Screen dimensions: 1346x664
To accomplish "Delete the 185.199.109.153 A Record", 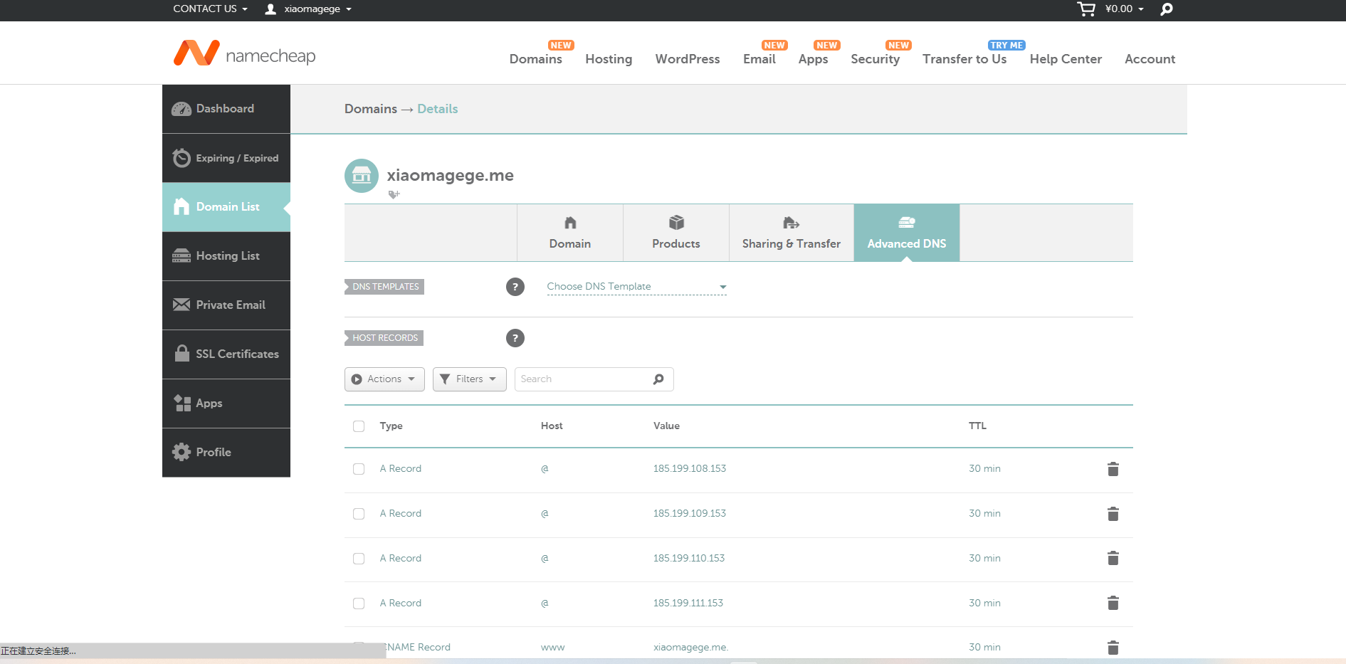I will pyautogui.click(x=1113, y=514).
